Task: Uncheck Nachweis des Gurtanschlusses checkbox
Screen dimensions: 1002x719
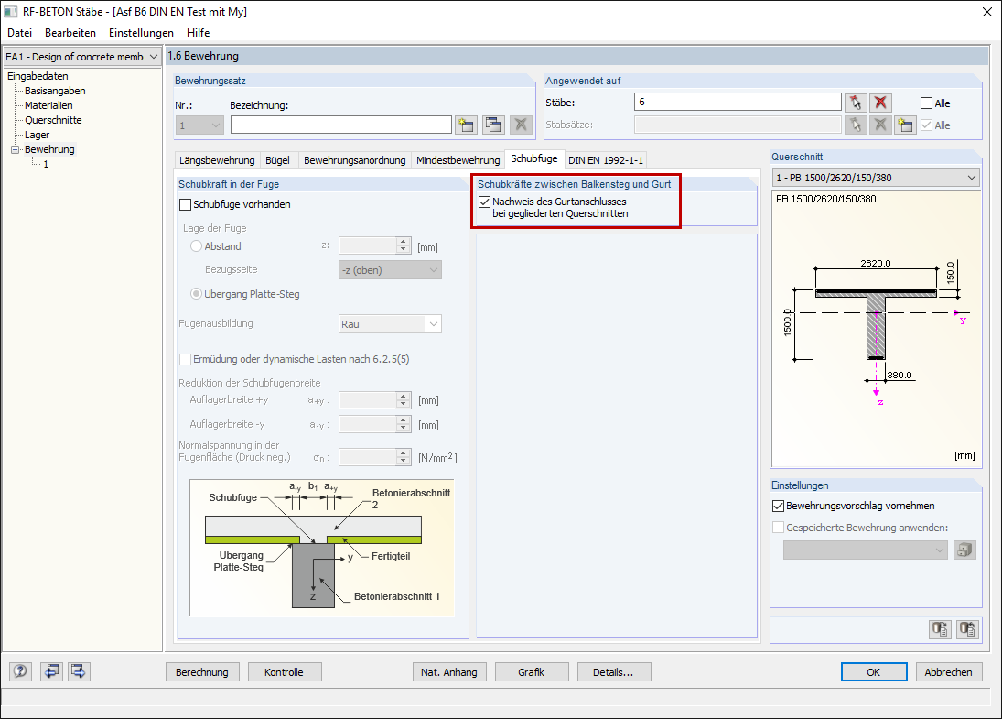Action: click(484, 202)
